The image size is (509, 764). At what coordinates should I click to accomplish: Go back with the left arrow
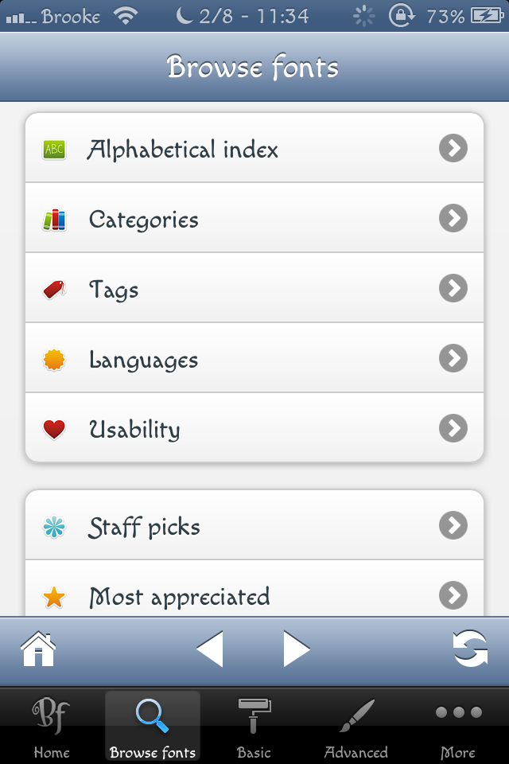[210, 649]
